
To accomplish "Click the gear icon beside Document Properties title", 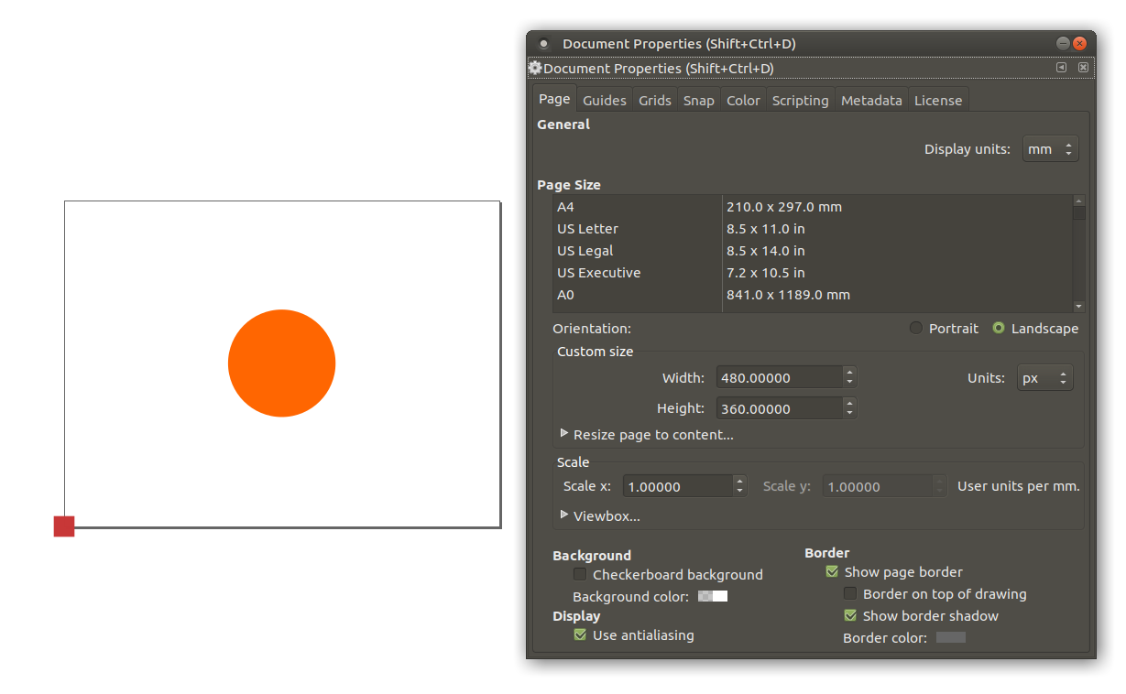I will pos(534,68).
